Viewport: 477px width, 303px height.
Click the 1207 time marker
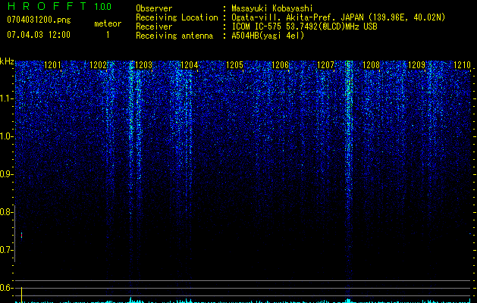tap(325, 65)
